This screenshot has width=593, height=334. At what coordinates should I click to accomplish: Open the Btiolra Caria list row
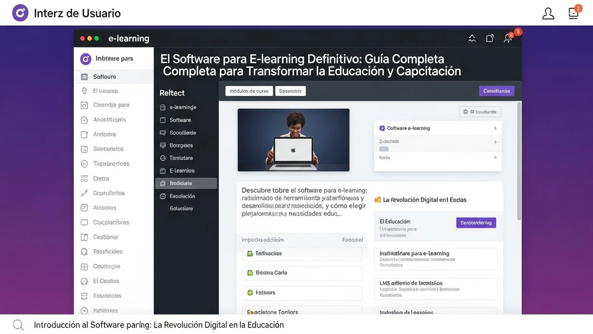[302, 273]
